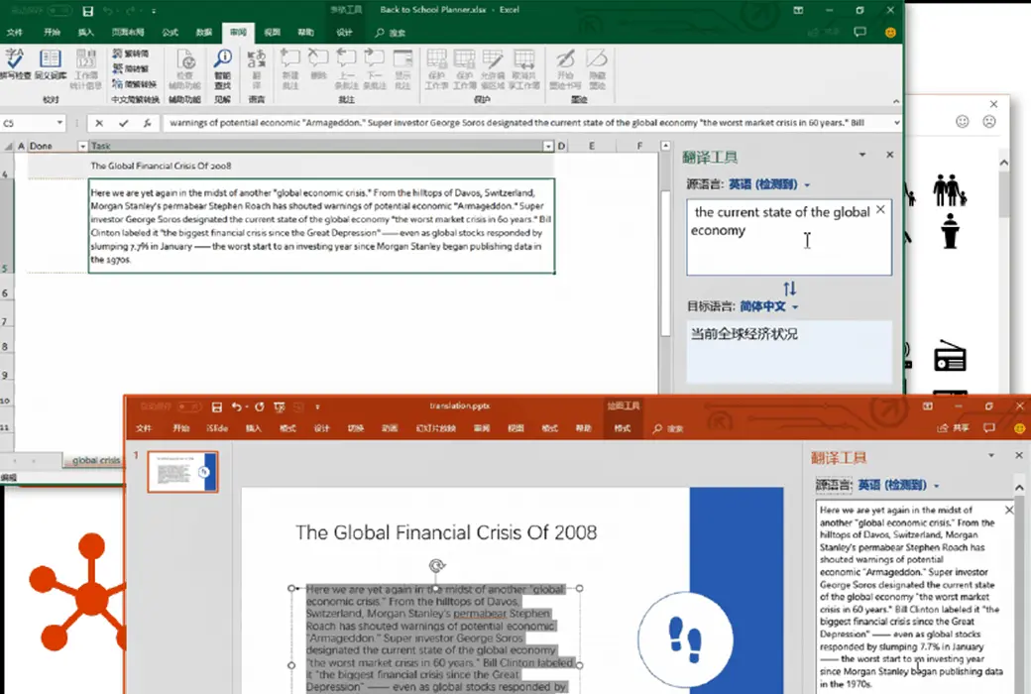Click the frowning face feedback in icons pane

point(989,122)
